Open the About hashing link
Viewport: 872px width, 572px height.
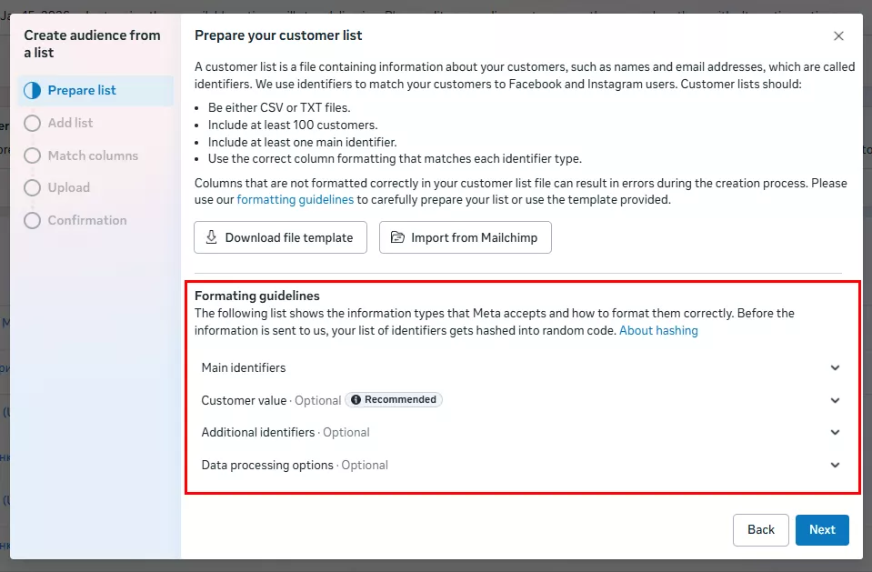(x=658, y=331)
